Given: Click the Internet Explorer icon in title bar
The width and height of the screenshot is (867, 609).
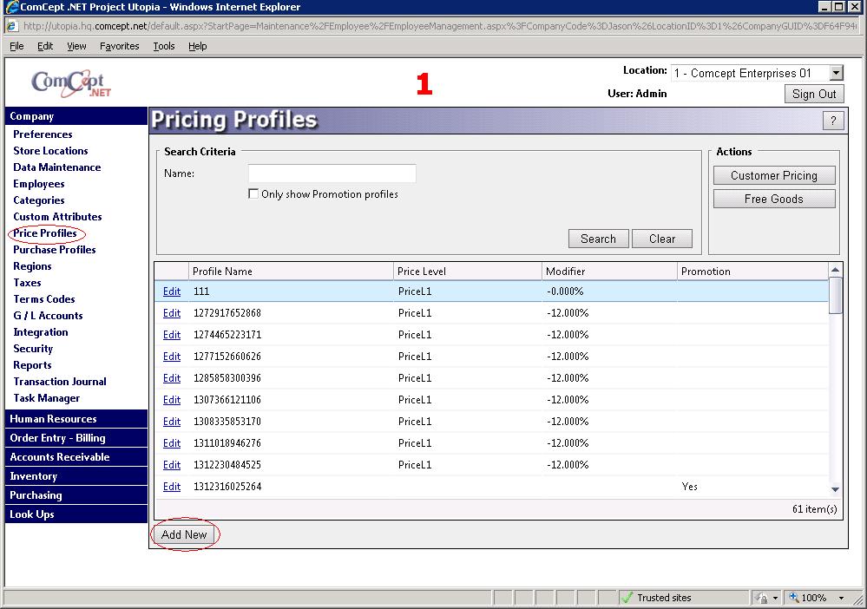Looking at the screenshot, I should coord(11,7).
